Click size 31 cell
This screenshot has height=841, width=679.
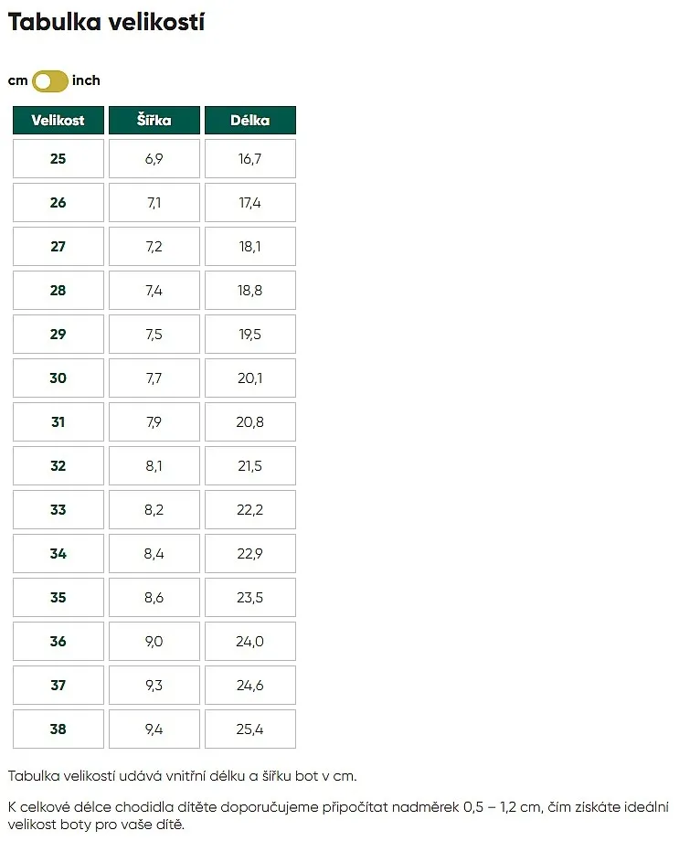point(58,422)
